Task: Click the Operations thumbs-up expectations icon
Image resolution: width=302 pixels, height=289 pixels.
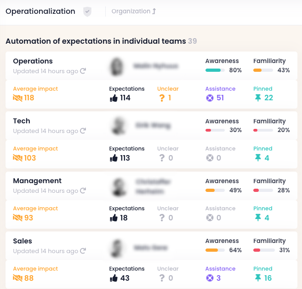Action: (114, 98)
